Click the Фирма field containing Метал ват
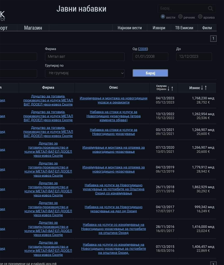 [x=85, y=57]
